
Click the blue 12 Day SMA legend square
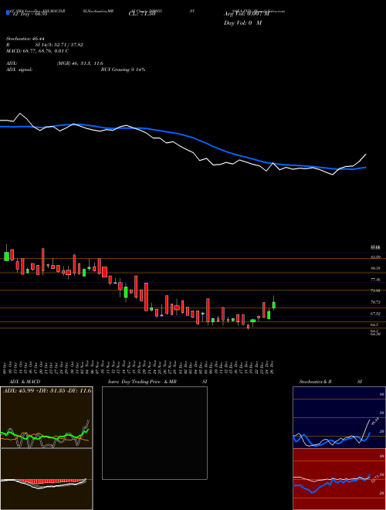click(8, 12)
